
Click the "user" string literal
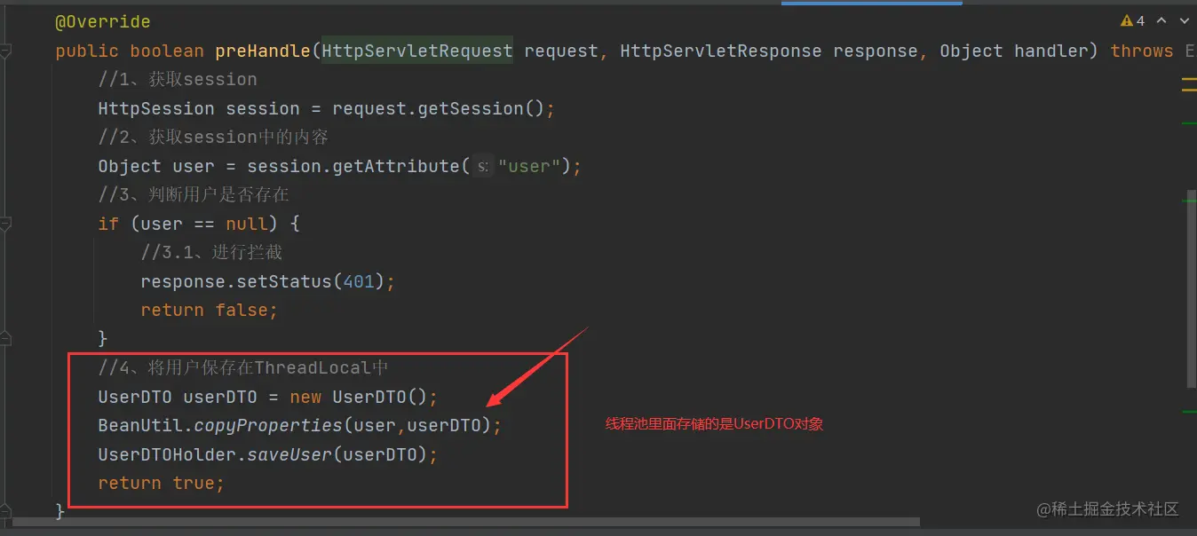pyautogui.click(x=529, y=166)
